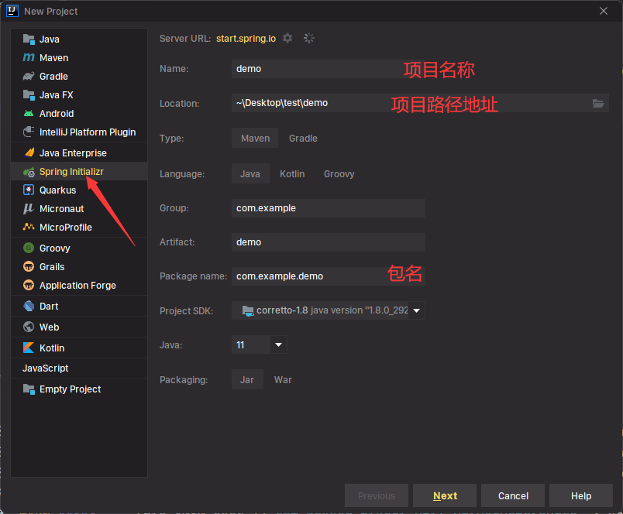The image size is (623, 514).
Task: Select IntelliJ Platform Plugin label
Action: 88,132
